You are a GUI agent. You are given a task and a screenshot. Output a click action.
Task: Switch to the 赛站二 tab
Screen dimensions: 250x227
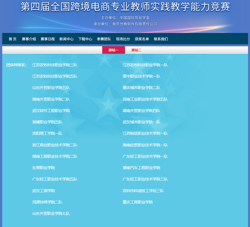tap(136, 50)
